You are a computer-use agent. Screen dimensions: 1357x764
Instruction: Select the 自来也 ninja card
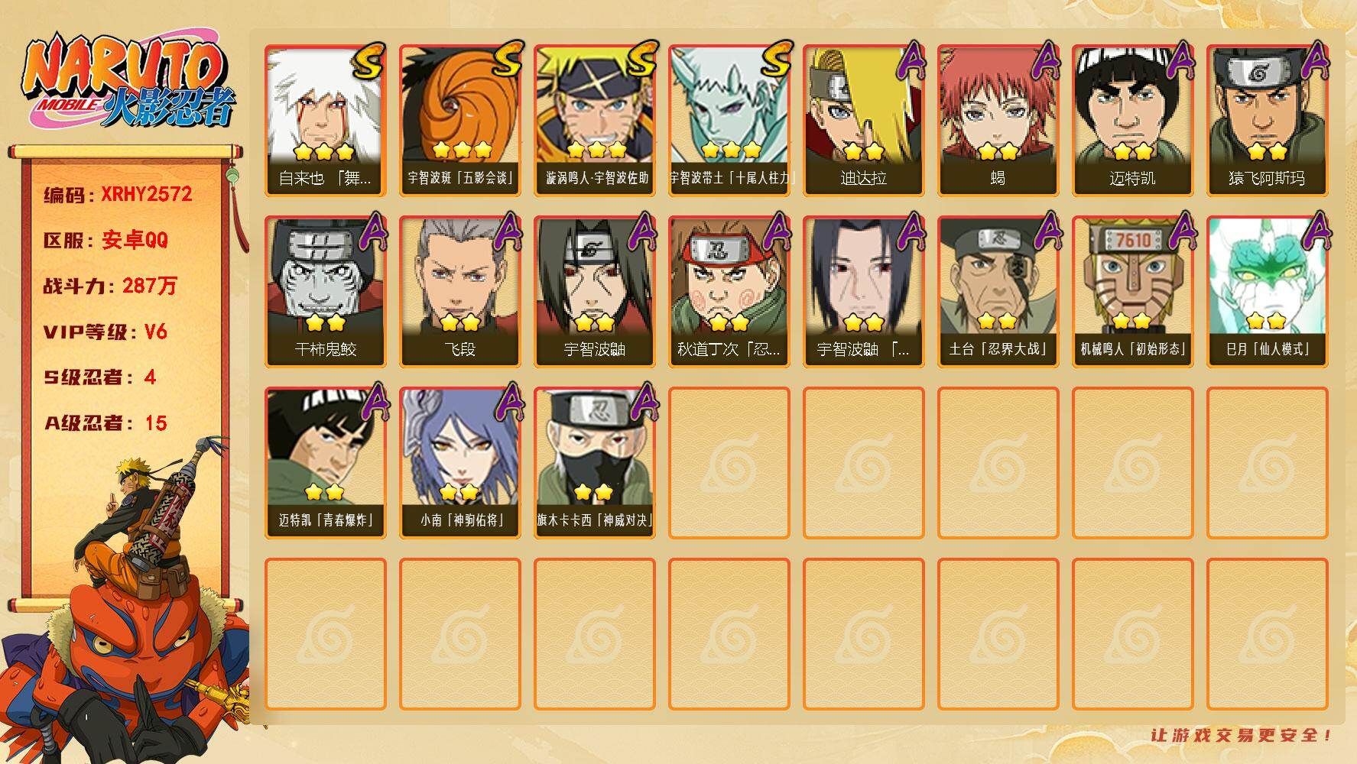tap(326, 121)
